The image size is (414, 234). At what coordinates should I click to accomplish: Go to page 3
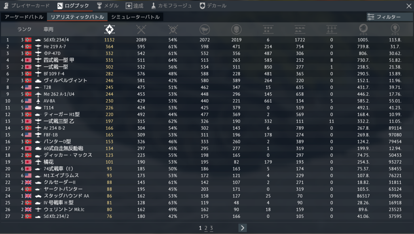click(x=211, y=228)
